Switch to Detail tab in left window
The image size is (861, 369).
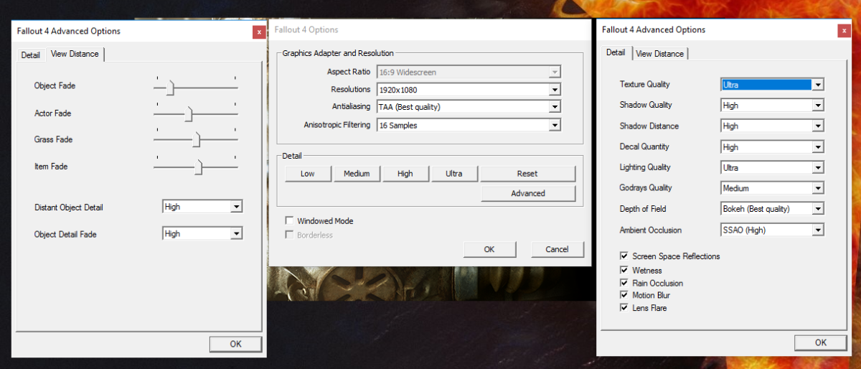point(31,55)
